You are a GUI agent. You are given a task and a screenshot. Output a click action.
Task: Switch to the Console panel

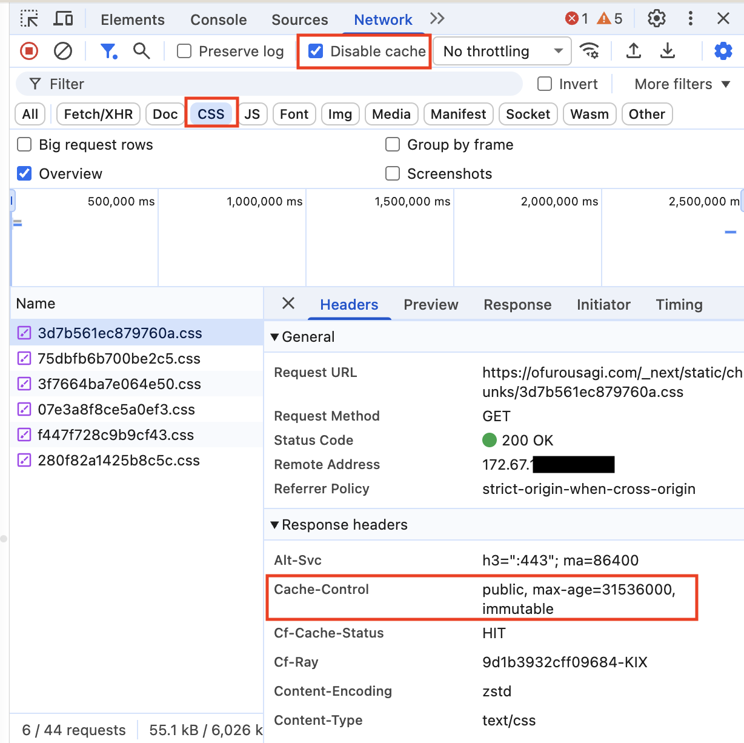tap(218, 19)
